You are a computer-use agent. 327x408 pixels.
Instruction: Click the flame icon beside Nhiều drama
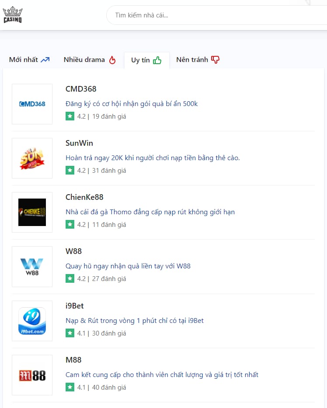[112, 60]
